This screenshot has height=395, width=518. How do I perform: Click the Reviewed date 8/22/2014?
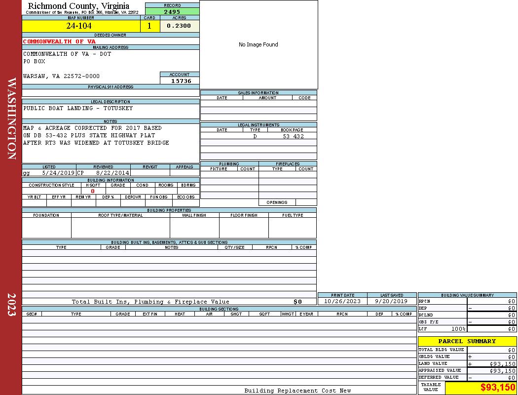click(x=112, y=173)
